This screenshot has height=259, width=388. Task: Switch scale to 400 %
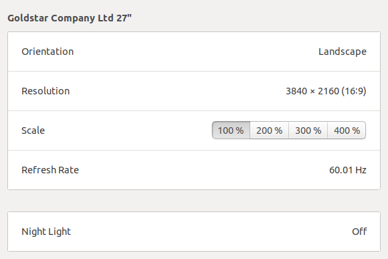pyautogui.click(x=347, y=131)
